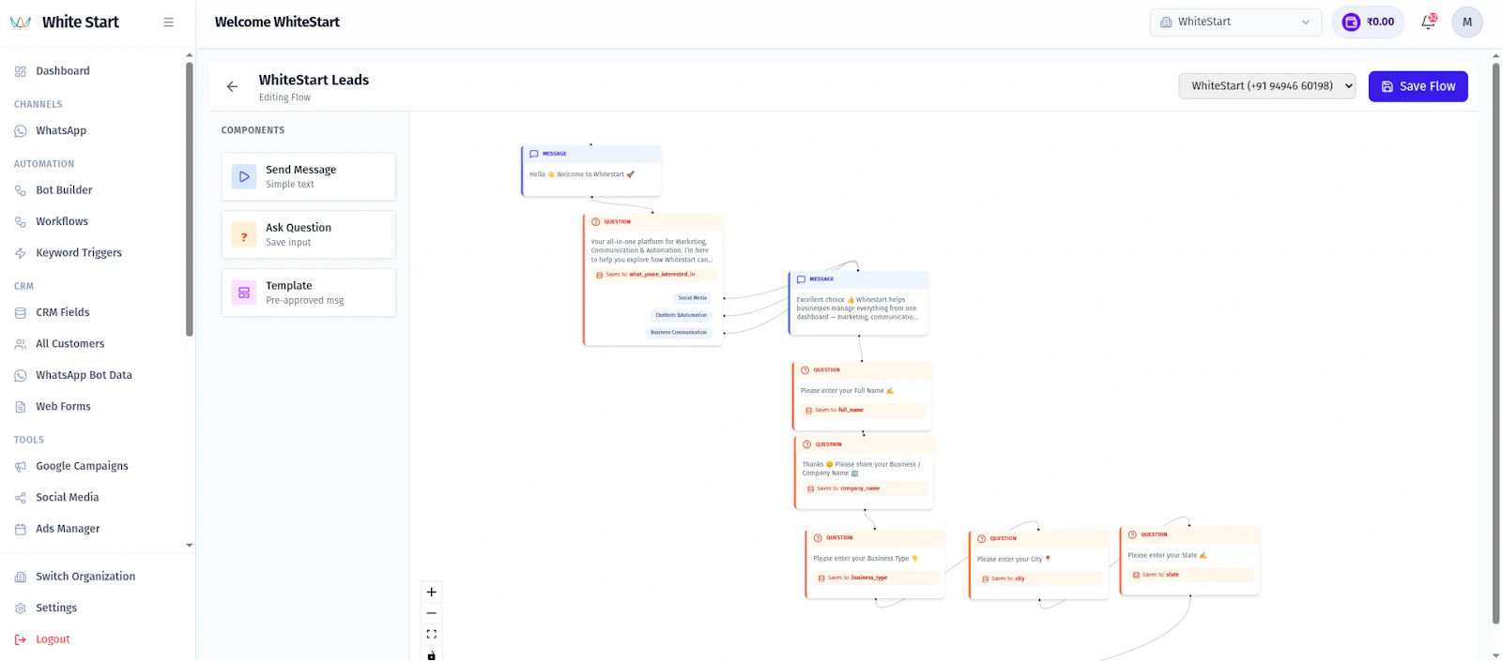Image resolution: width=1502 pixels, height=661 pixels.
Task: Click the page vertical scrollbar
Action: (1496, 343)
